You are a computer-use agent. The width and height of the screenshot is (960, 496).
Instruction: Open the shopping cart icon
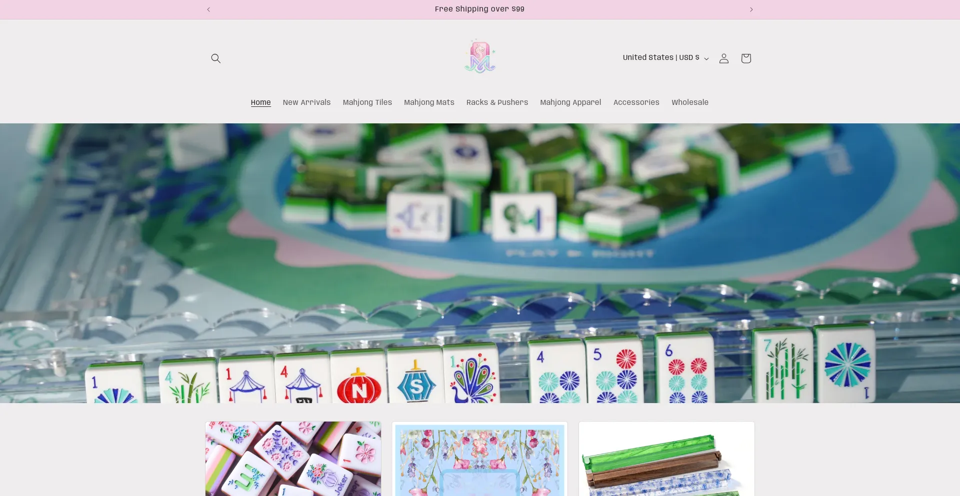click(x=745, y=58)
